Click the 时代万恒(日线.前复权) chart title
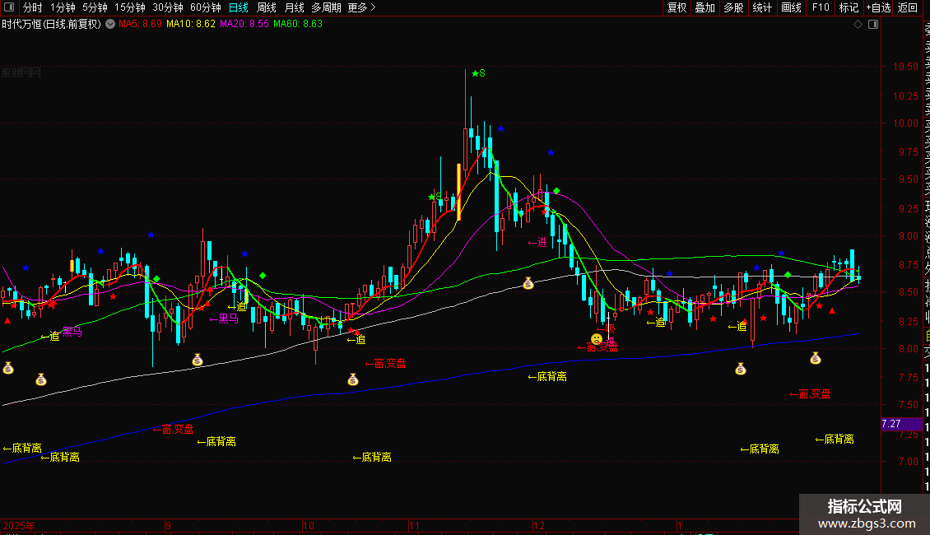 (x=52, y=25)
